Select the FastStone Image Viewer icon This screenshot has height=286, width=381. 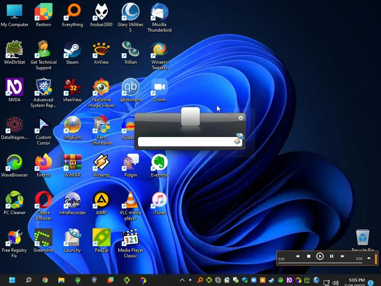(x=101, y=93)
